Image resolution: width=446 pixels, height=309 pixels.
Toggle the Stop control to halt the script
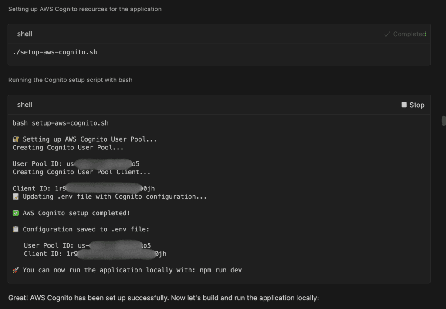point(412,105)
